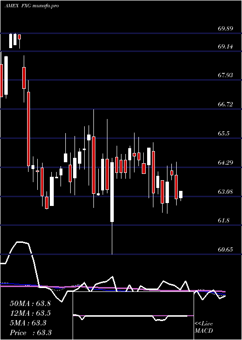The height and width of the screenshot is (340, 242).
Task: Click the 69.14 price level label
Action: [x=226, y=47]
